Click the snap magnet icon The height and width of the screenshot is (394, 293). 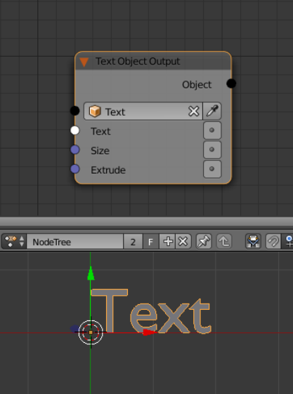coord(273,242)
